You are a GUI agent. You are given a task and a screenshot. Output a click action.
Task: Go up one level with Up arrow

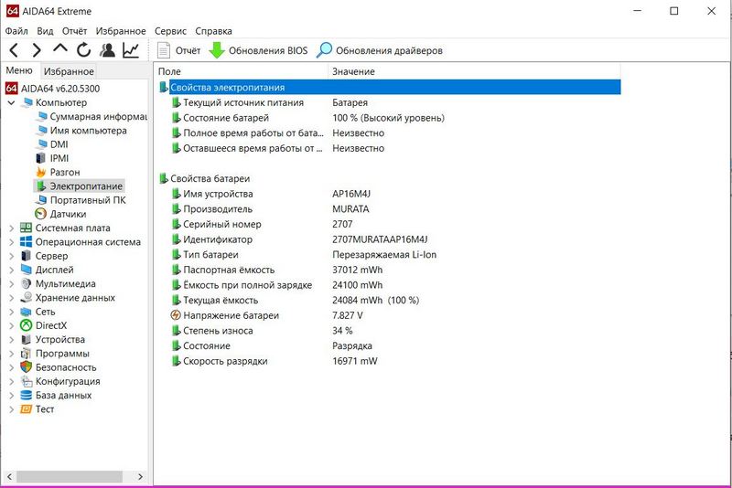coord(60,50)
